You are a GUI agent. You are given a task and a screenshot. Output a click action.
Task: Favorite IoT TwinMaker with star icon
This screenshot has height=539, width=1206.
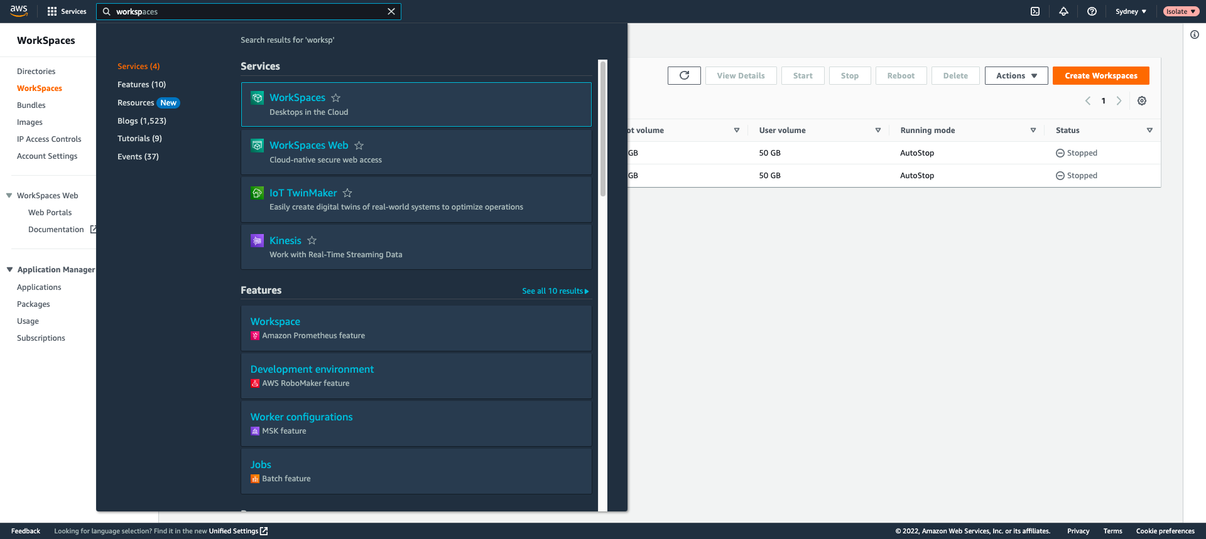tap(347, 193)
